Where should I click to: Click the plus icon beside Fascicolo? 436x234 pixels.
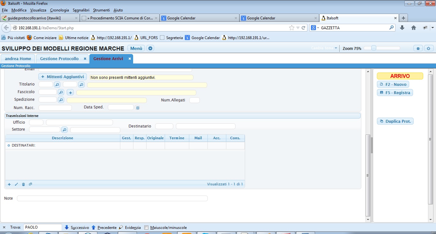click(x=70, y=92)
